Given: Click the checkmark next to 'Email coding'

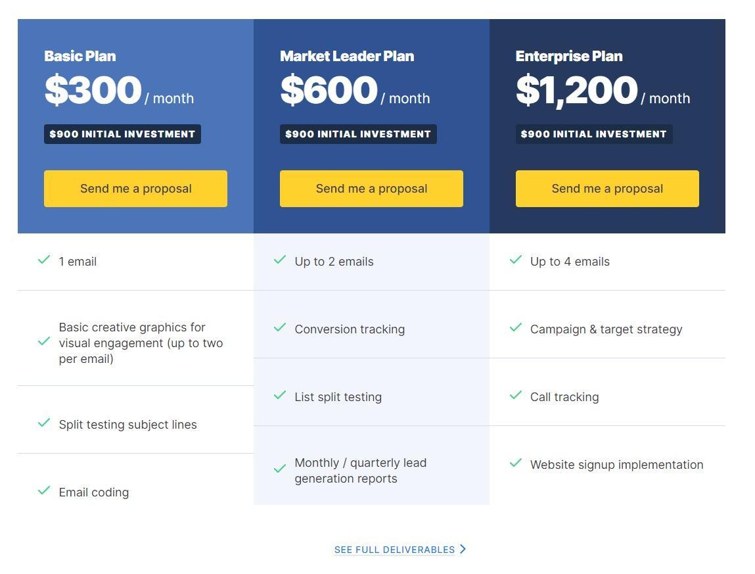Looking at the screenshot, I should (x=44, y=490).
